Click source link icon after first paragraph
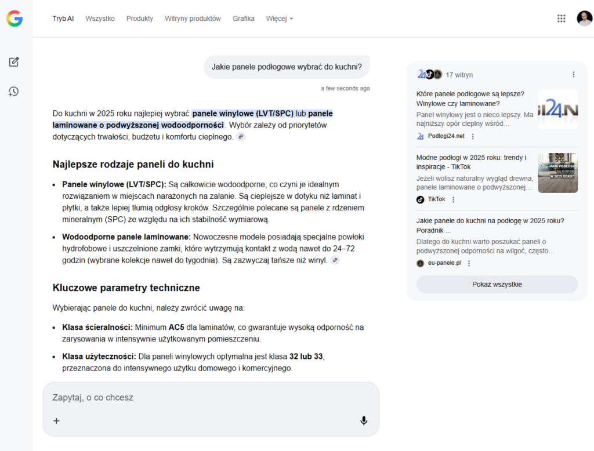Screen dimensions: 594x451 pyautogui.click(x=241, y=137)
